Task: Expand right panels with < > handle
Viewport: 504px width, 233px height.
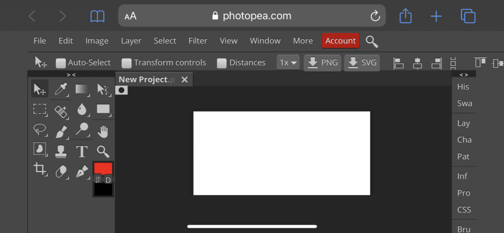Action: 464,75
